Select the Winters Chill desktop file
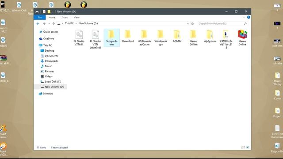 [x=19, y=7]
